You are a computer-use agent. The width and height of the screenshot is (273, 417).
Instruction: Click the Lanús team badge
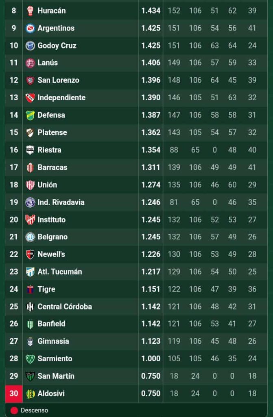point(30,63)
